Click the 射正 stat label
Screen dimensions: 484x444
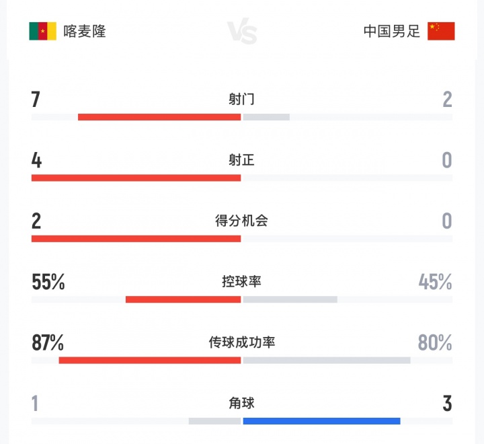point(241,160)
